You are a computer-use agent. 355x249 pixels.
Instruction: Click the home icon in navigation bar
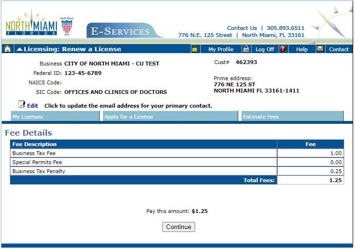coord(7,49)
